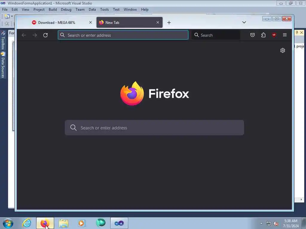Click the center Search or enter address field
This screenshot has width=306, height=229.
[x=154, y=128]
